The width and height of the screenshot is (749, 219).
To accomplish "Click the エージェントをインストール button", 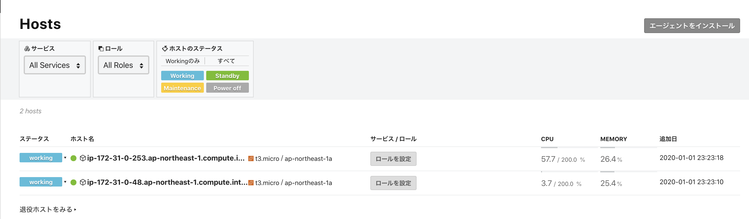I will (692, 26).
